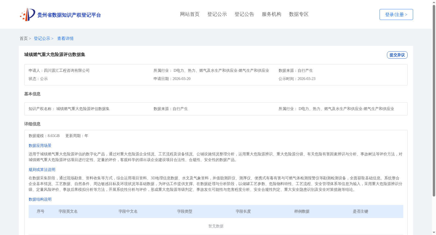Click the 提交异议 button

(397, 55)
